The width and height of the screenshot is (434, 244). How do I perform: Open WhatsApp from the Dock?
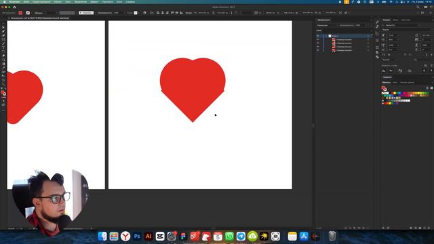click(x=229, y=237)
